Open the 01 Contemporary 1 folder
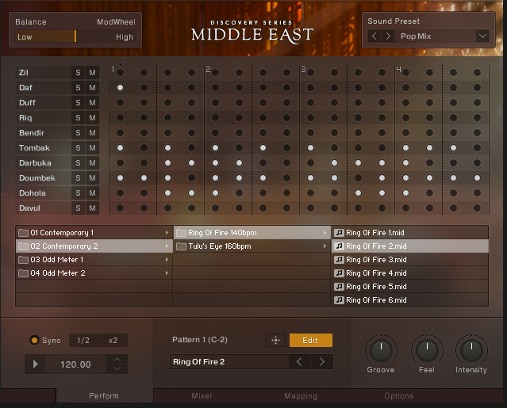The image size is (507, 408). [94, 233]
